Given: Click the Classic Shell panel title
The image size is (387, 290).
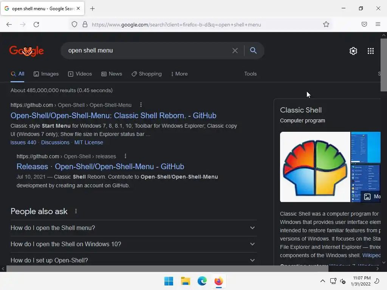Looking at the screenshot, I should (x=300, y=110).
